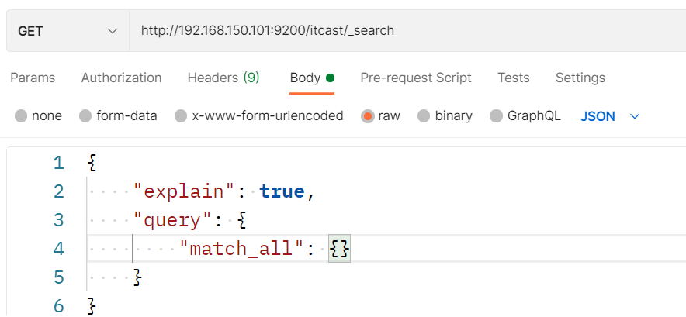Select the form-data radio option
Image resolution: width=686 pixels, height=317 pixels.
click(x=85, y=116)
